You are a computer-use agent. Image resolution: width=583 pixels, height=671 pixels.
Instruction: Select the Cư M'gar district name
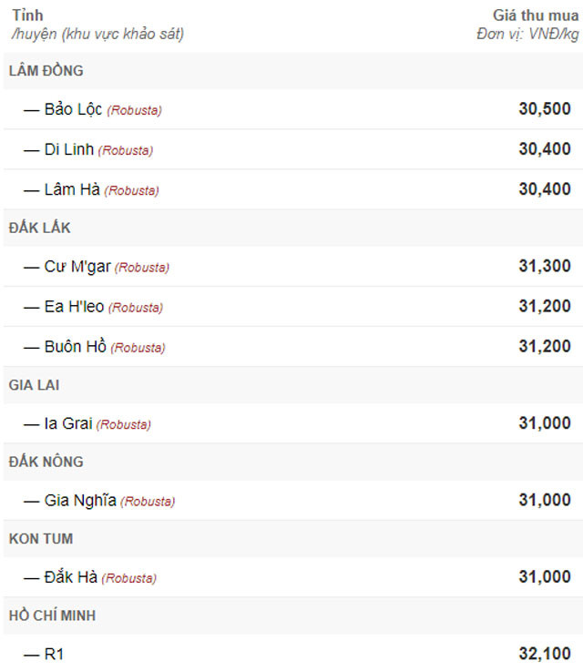[x=77, y=267]
